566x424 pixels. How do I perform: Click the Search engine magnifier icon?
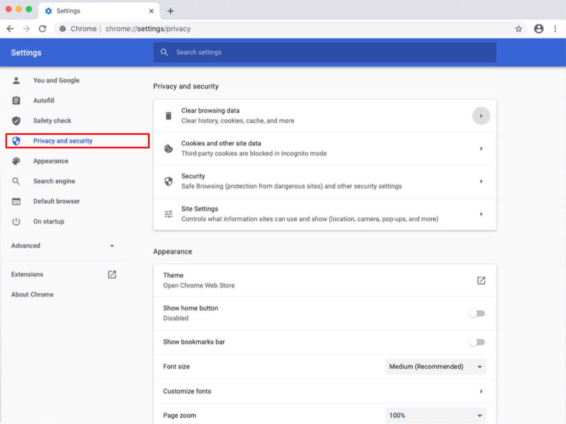(x=16, y=181)
